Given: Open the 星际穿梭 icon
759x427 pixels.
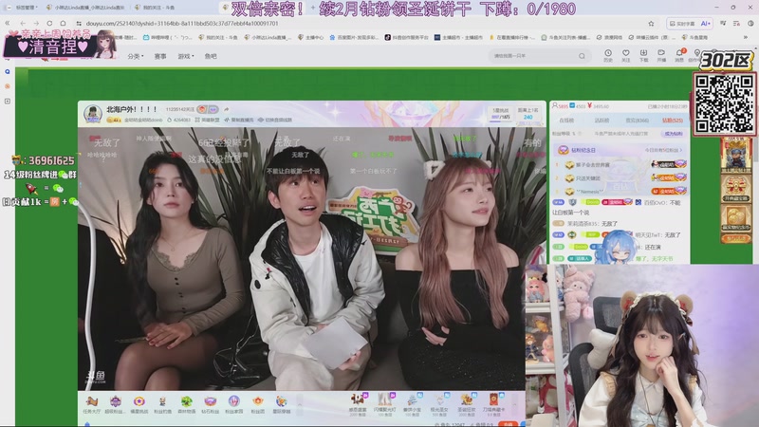Looking at the screenshot, I should (x=281, y=404).
